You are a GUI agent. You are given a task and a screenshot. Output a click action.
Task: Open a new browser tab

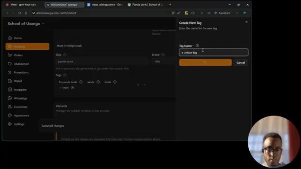click(170, 5)
